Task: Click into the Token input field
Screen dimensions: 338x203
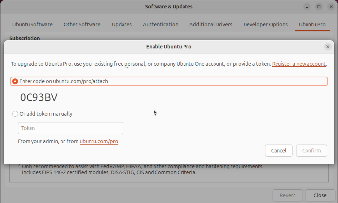Action: pyautogui.click(x=70, y=128)
